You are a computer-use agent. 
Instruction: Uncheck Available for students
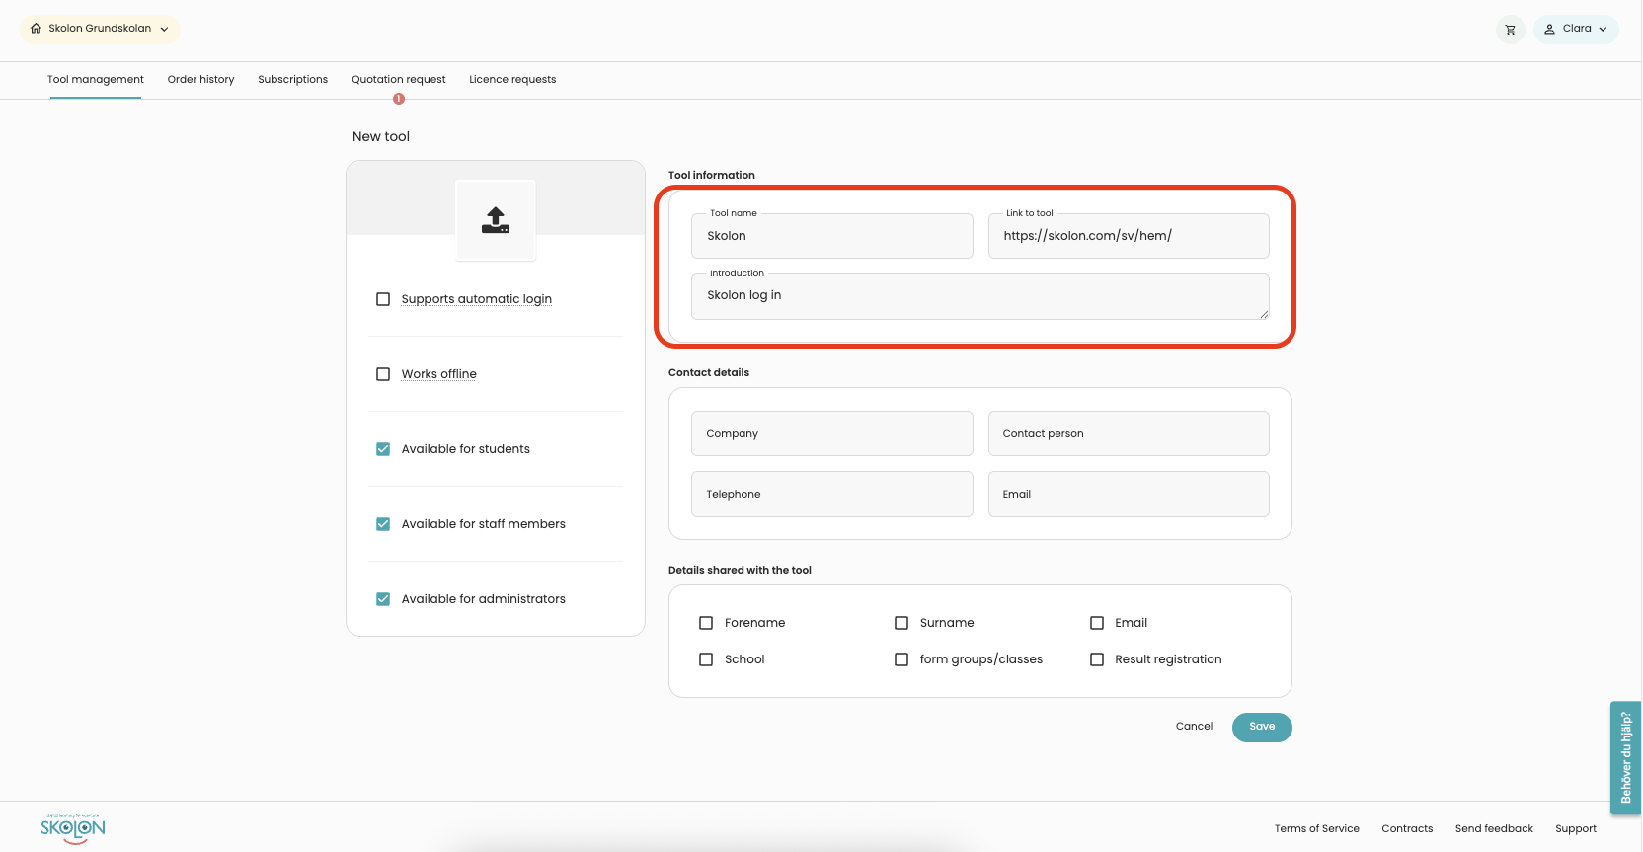click(x=383, y=449)
